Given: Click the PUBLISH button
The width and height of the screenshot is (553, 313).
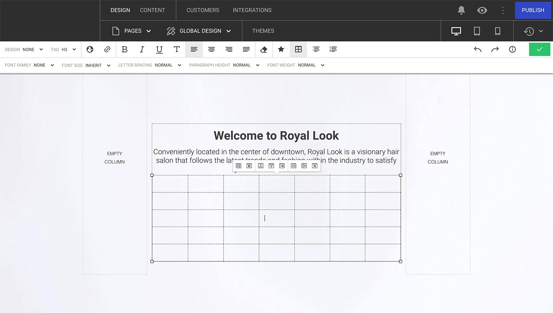Looking at the screenshot, I should coord(533,10).
